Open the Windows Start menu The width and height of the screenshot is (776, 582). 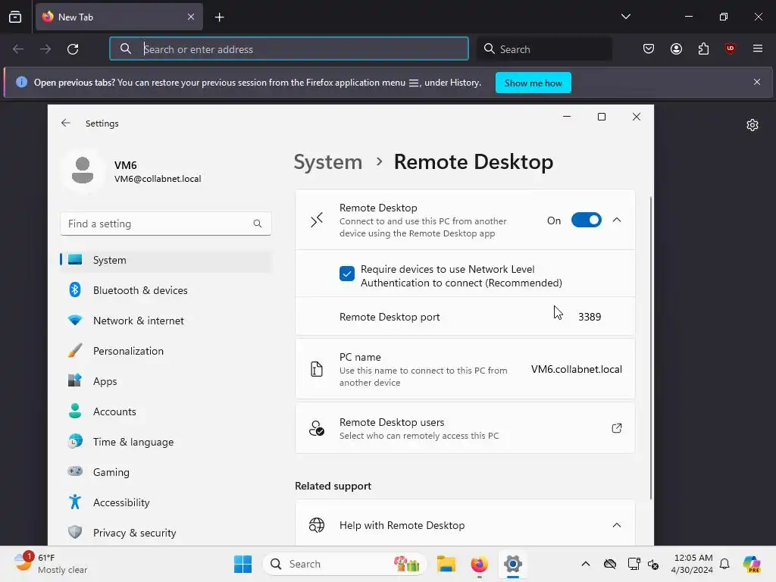tap(242, 564)
